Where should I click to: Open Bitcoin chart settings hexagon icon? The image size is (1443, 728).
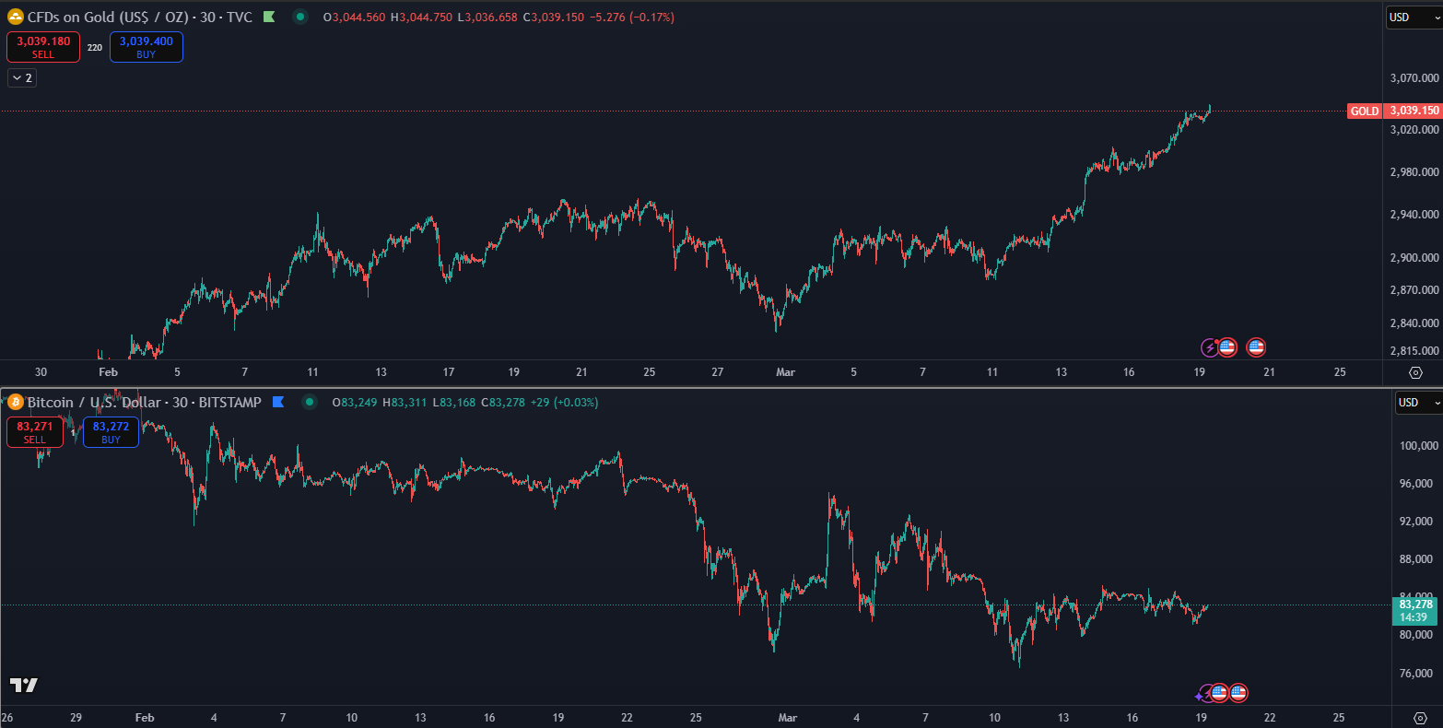[x=1419, y=718]
